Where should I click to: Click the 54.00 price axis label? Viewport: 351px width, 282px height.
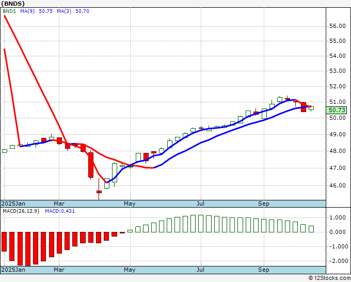338,56
